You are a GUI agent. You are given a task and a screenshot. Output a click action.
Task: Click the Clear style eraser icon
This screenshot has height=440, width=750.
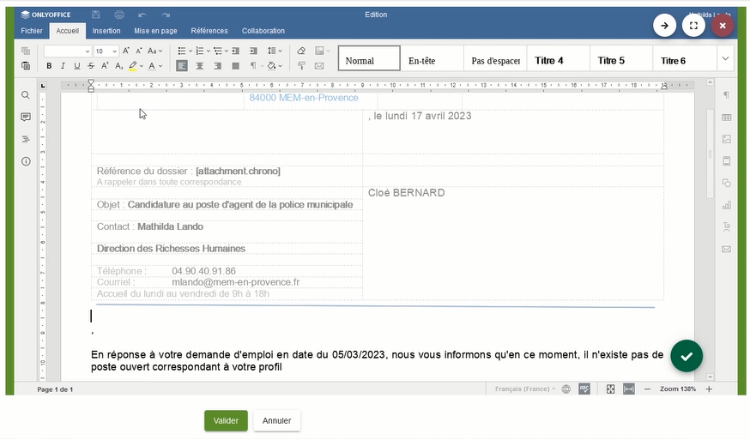click(301, 51)
